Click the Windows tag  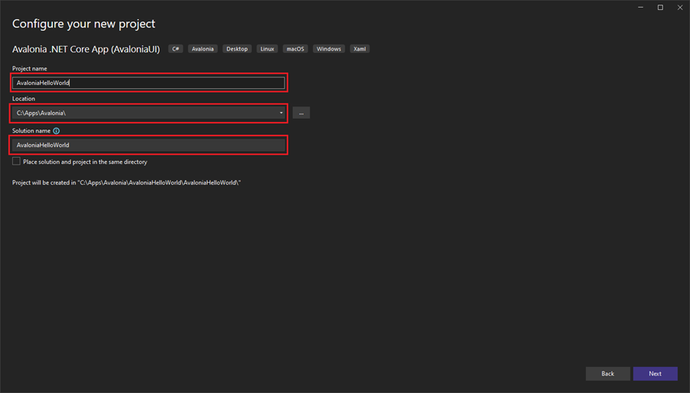click(x=329, y=49)
